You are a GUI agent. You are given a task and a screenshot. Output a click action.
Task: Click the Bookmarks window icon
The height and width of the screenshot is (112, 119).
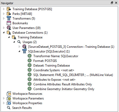tap(9, 23)
